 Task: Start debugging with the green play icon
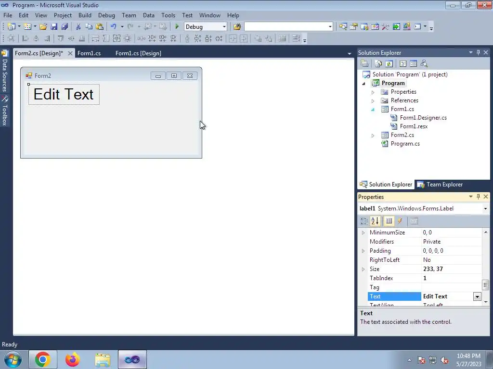click(x=177, y=27)
